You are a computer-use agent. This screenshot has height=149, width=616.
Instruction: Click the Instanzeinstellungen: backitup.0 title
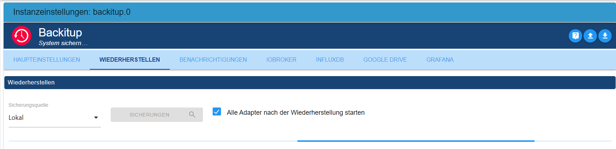pyautogui.click(x=72, y=12)
